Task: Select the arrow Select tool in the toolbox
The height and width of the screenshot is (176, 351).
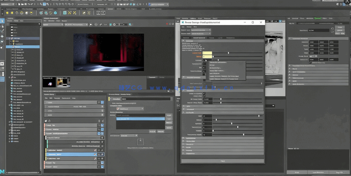Action: tap(3, 21)
